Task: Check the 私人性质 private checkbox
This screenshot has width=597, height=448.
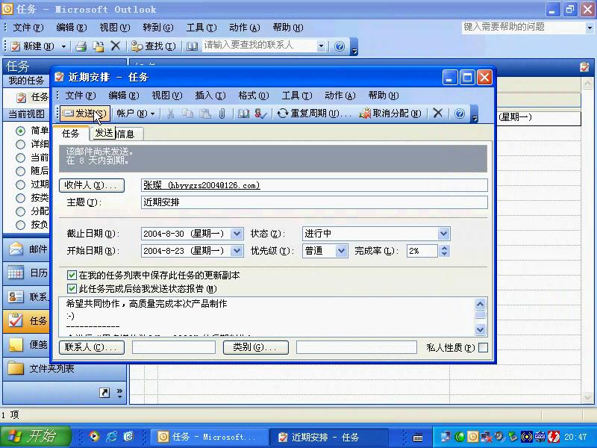Action: (x=483, y=347)
